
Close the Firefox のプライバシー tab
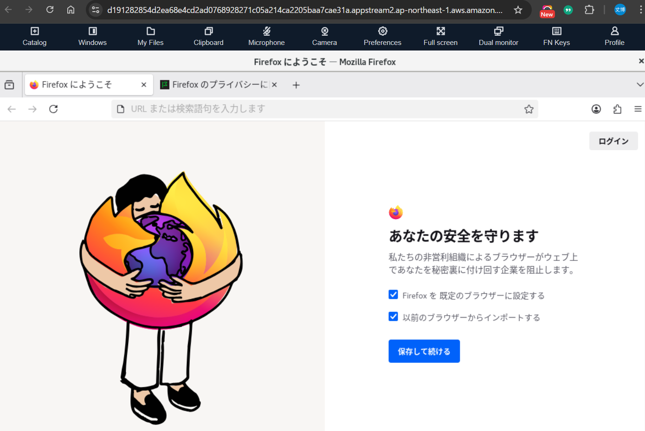click(x=274, y=85)
